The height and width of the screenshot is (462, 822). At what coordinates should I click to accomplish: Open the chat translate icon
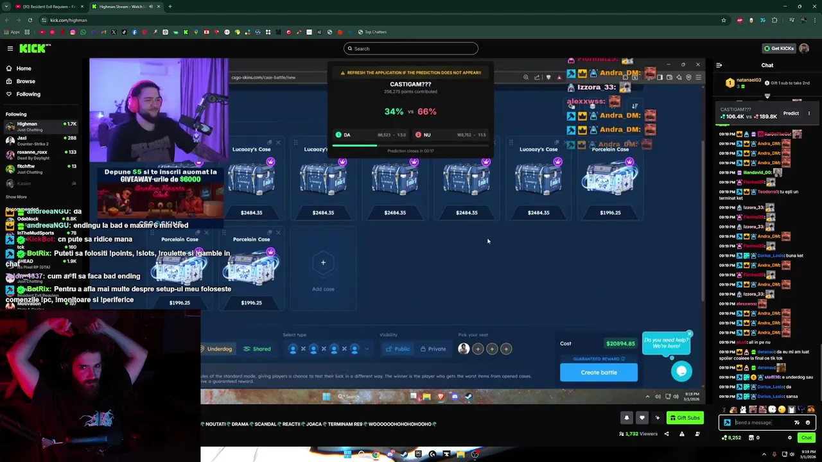click(797, 422)
